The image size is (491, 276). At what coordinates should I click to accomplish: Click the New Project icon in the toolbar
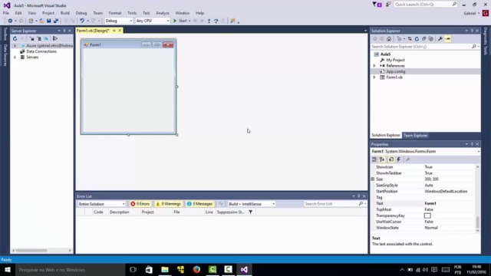click(31, 21)
